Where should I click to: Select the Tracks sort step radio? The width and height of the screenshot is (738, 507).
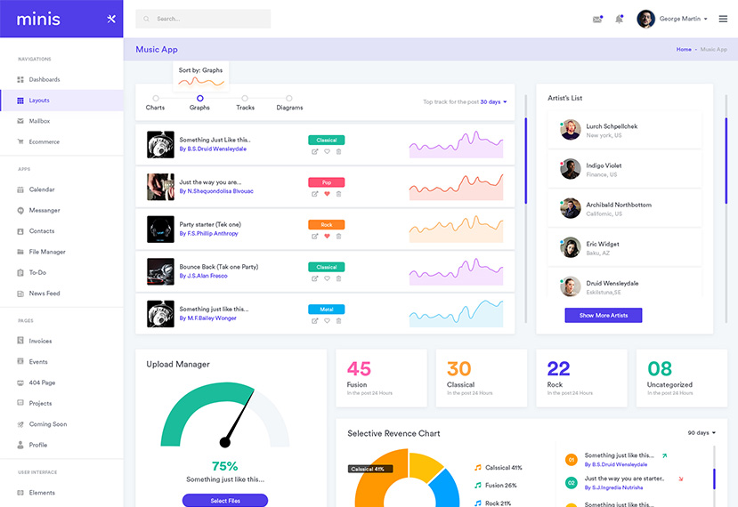click(x=245, y=99)
